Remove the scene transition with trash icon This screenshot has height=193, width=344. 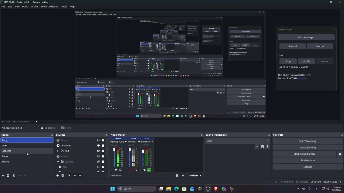262,147
